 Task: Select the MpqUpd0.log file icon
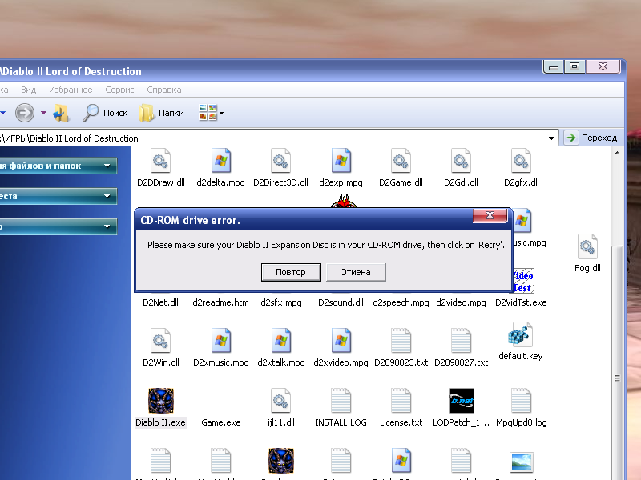(x=522, y=401)
